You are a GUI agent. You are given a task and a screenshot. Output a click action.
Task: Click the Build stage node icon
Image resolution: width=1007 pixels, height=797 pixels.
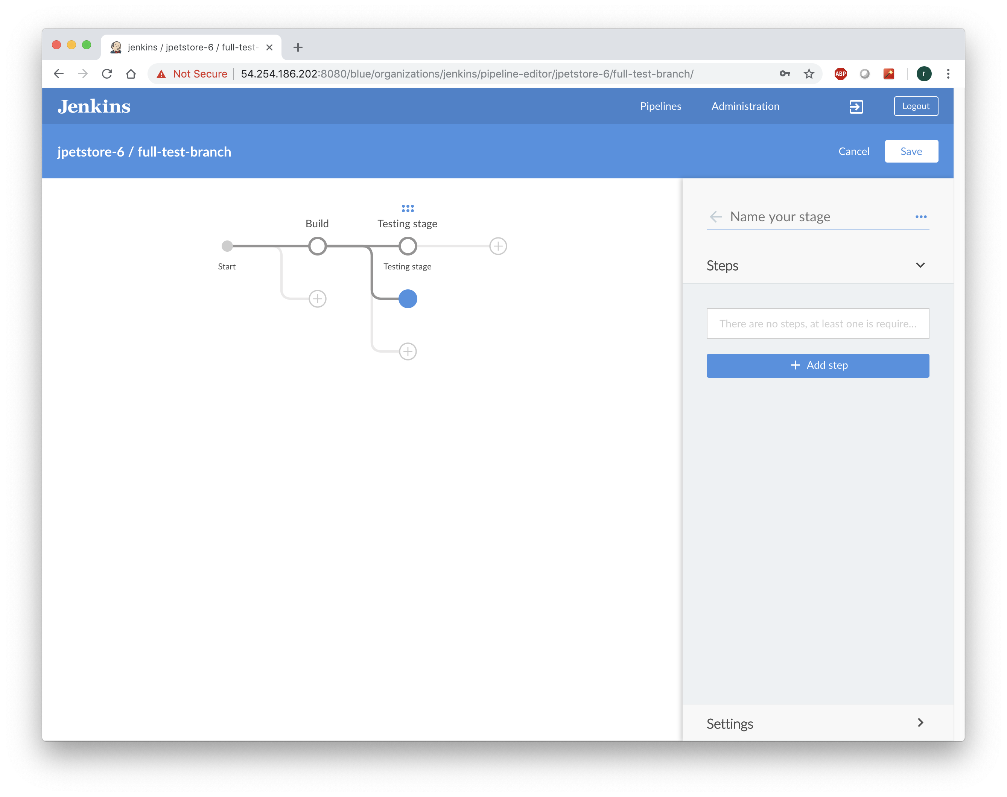coord(317,245)
